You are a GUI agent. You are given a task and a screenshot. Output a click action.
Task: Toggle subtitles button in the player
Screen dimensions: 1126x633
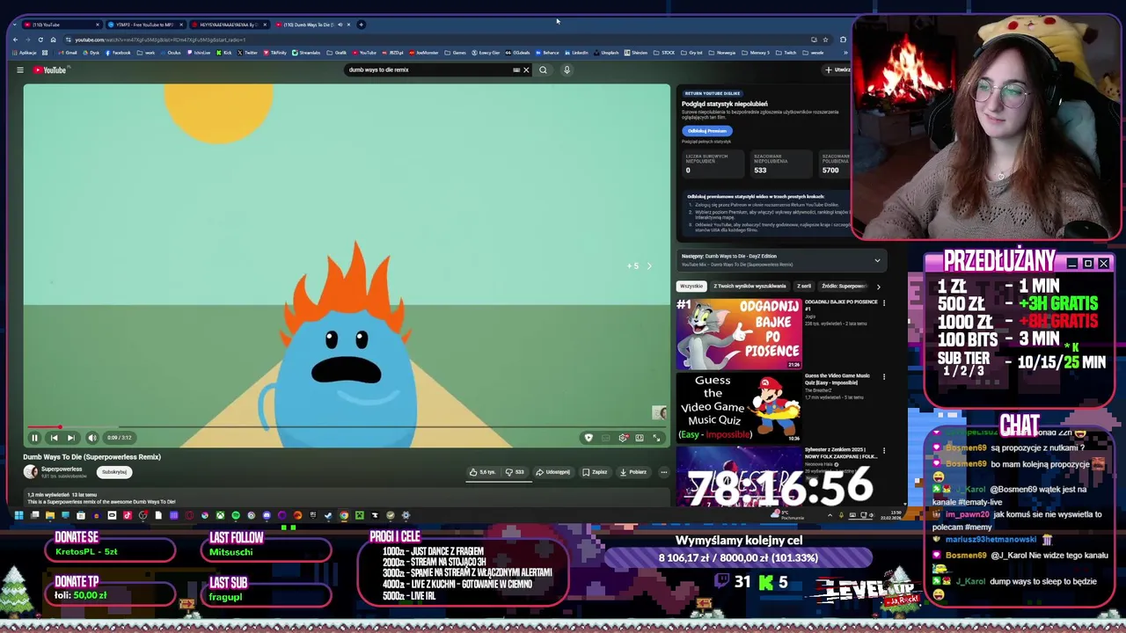coord(605,438)
